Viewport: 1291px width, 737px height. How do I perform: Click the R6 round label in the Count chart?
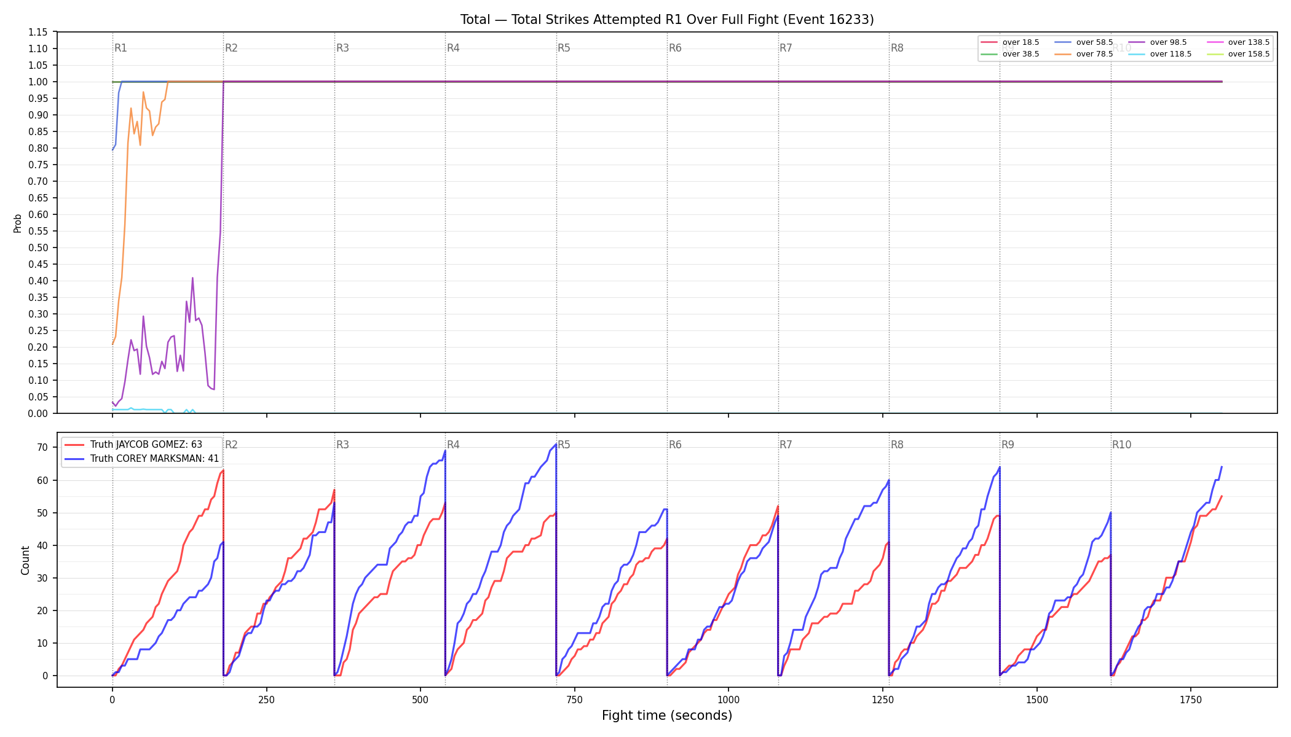675,445
